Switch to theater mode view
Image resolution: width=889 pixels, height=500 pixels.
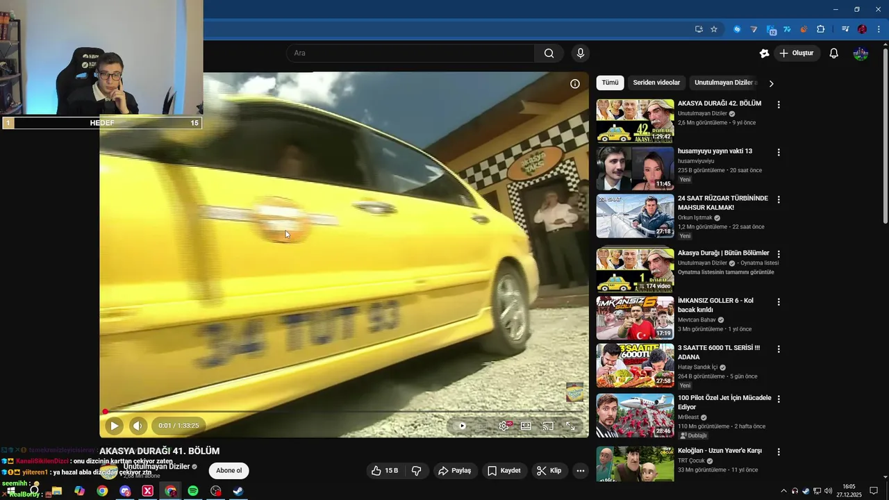[x=526, y=426]
